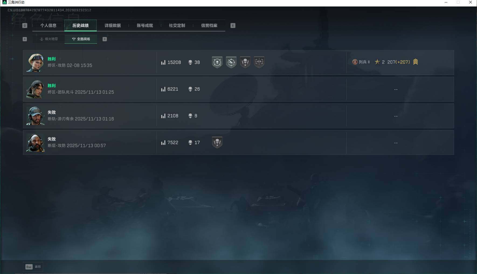Click the D key next-mode icon
The height and width of the screenshot is (274, 477).
pyautogui.click(x=105, y=39)
